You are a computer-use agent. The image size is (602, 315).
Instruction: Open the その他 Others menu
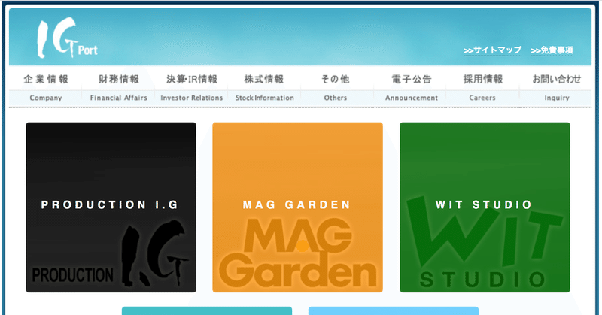[x=336, y=87]
